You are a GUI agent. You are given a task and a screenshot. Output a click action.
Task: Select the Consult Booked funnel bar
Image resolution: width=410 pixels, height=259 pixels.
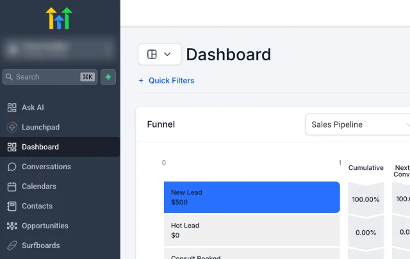tap(252, 253)
